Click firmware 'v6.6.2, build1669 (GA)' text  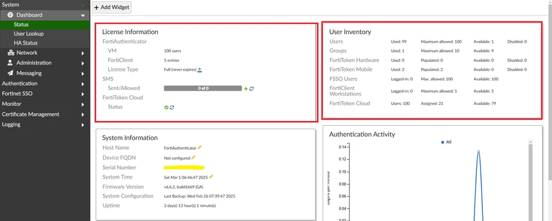[184, 187]
